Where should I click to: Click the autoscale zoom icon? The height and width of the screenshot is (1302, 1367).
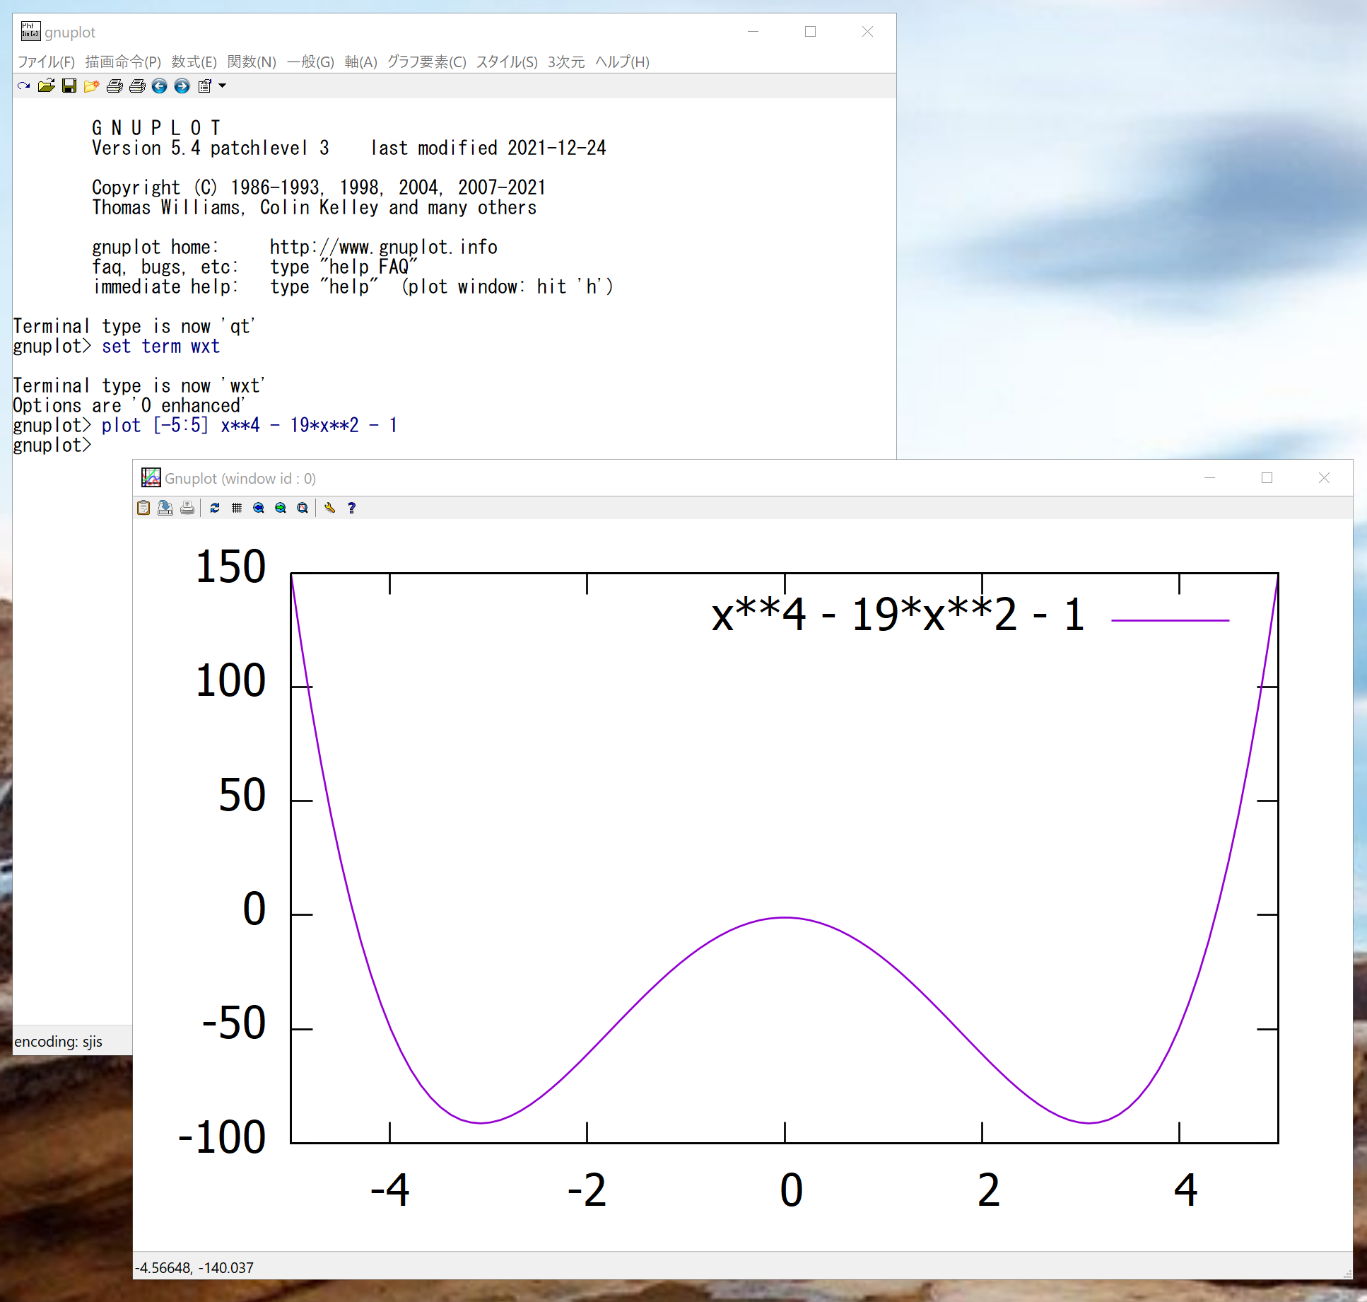pos(303,508)
